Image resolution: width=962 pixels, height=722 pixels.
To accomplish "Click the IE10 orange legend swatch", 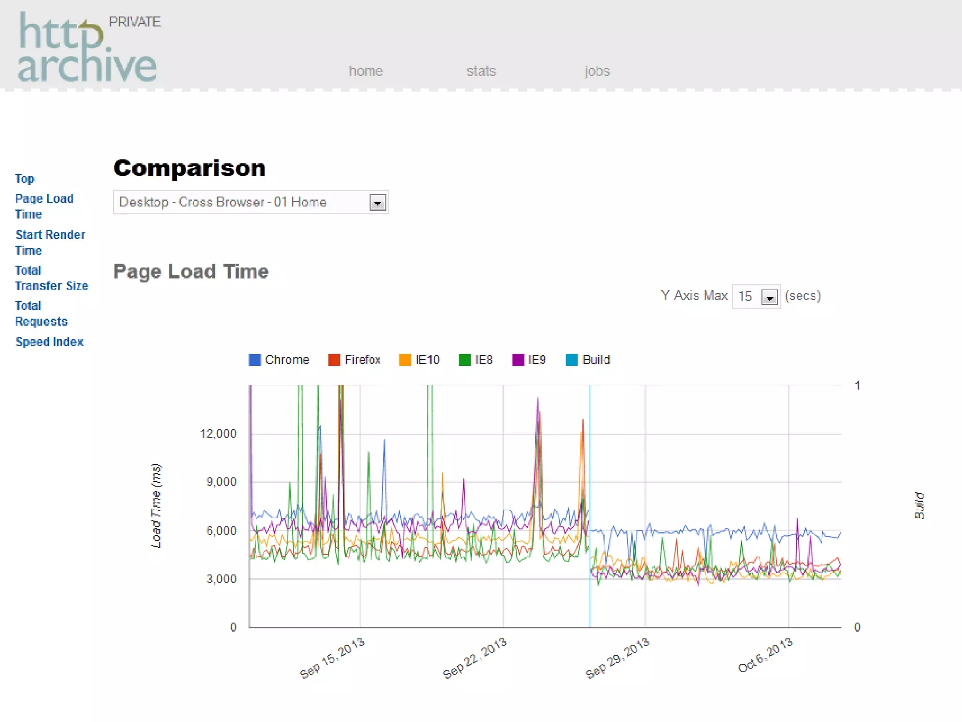I will [404, 360].
